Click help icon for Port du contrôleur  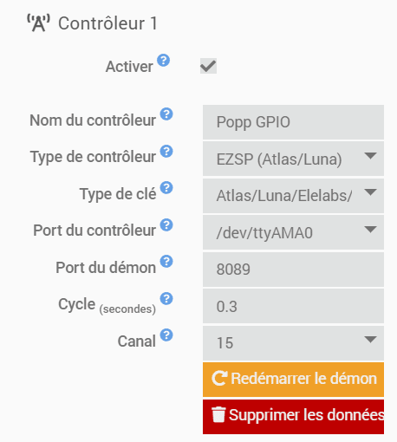[166, 224]
